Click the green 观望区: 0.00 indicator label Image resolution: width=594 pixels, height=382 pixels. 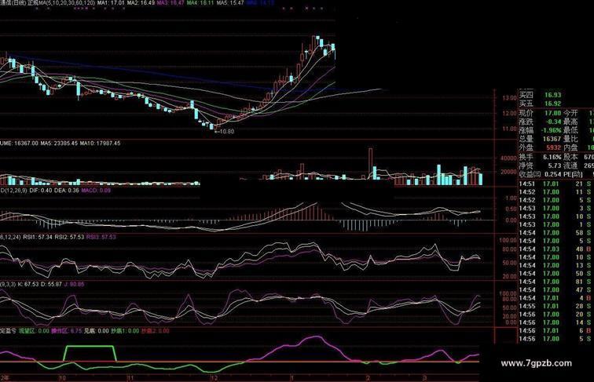34,331
